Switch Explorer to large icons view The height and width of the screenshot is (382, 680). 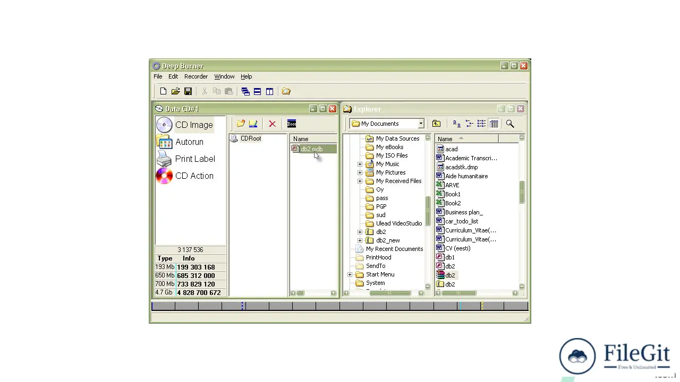(456, 124)
